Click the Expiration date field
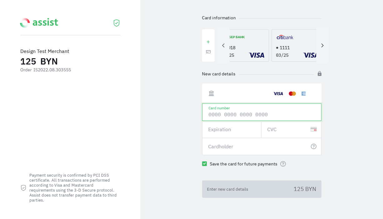This screenshot has height=219, width=383. click(x=232, y=130)
